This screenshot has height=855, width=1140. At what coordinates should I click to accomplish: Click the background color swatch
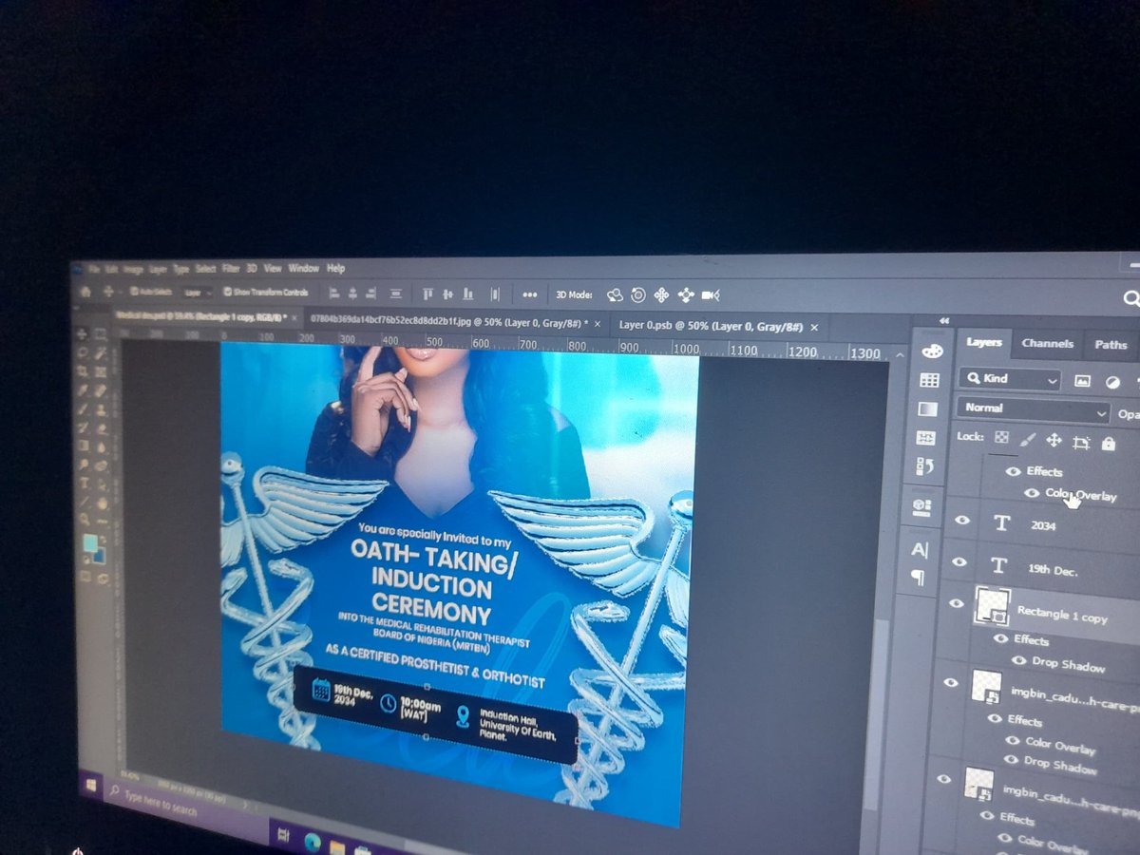101,557
